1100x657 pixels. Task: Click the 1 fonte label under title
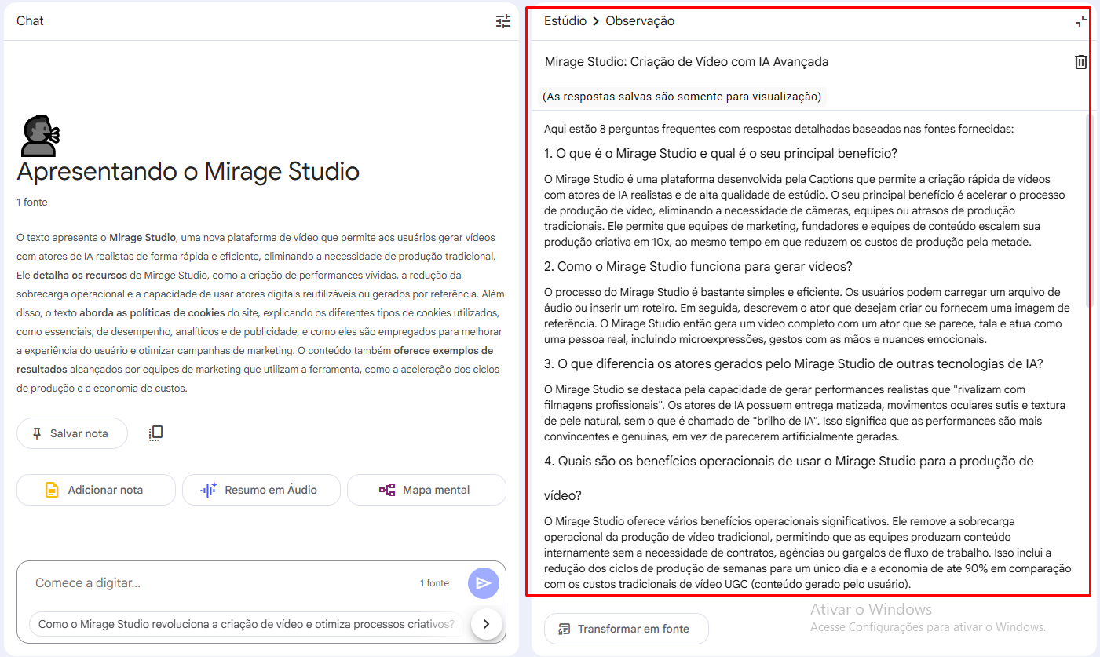click(x=32, y=203)
